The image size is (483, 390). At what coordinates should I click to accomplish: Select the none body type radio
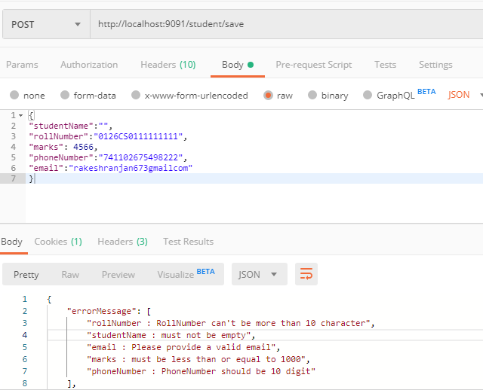pyautogui.click(x=14, y=96)
